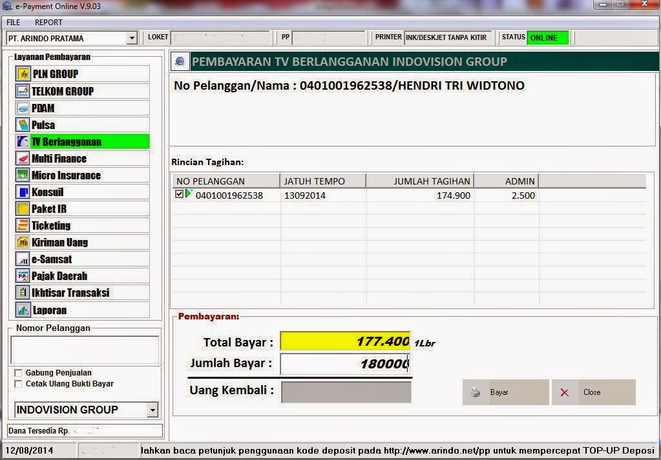Click the LOKET field
This screenshot has height=460, width=661.
tap(220, 37)
